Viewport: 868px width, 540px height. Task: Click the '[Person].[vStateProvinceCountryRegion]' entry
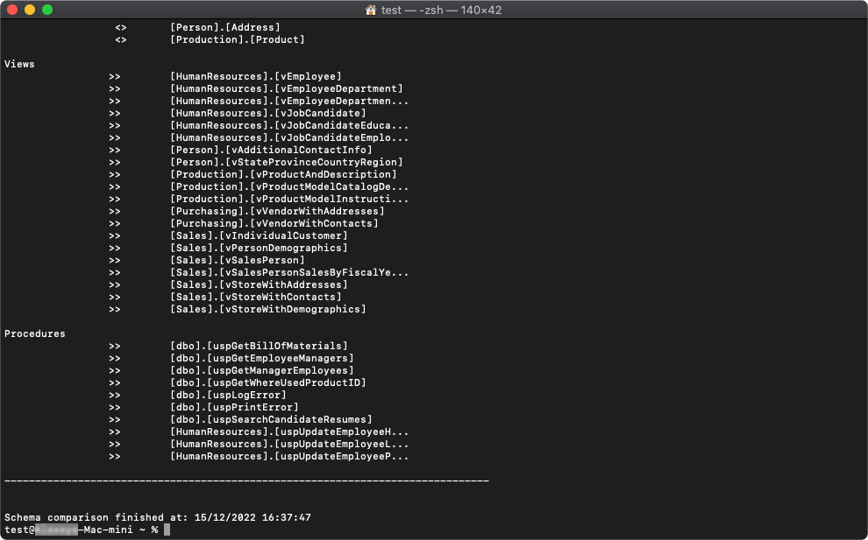(x=287, y=162)
